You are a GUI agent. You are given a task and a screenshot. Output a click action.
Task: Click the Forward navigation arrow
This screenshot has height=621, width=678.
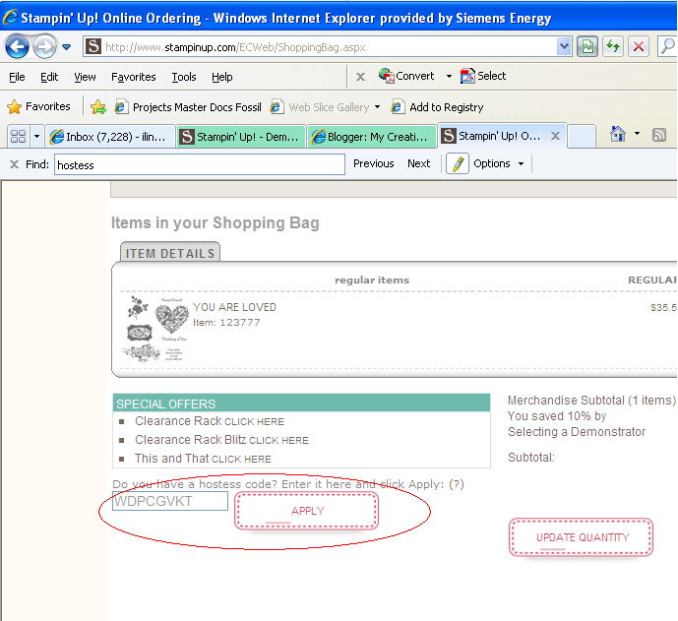45,46
